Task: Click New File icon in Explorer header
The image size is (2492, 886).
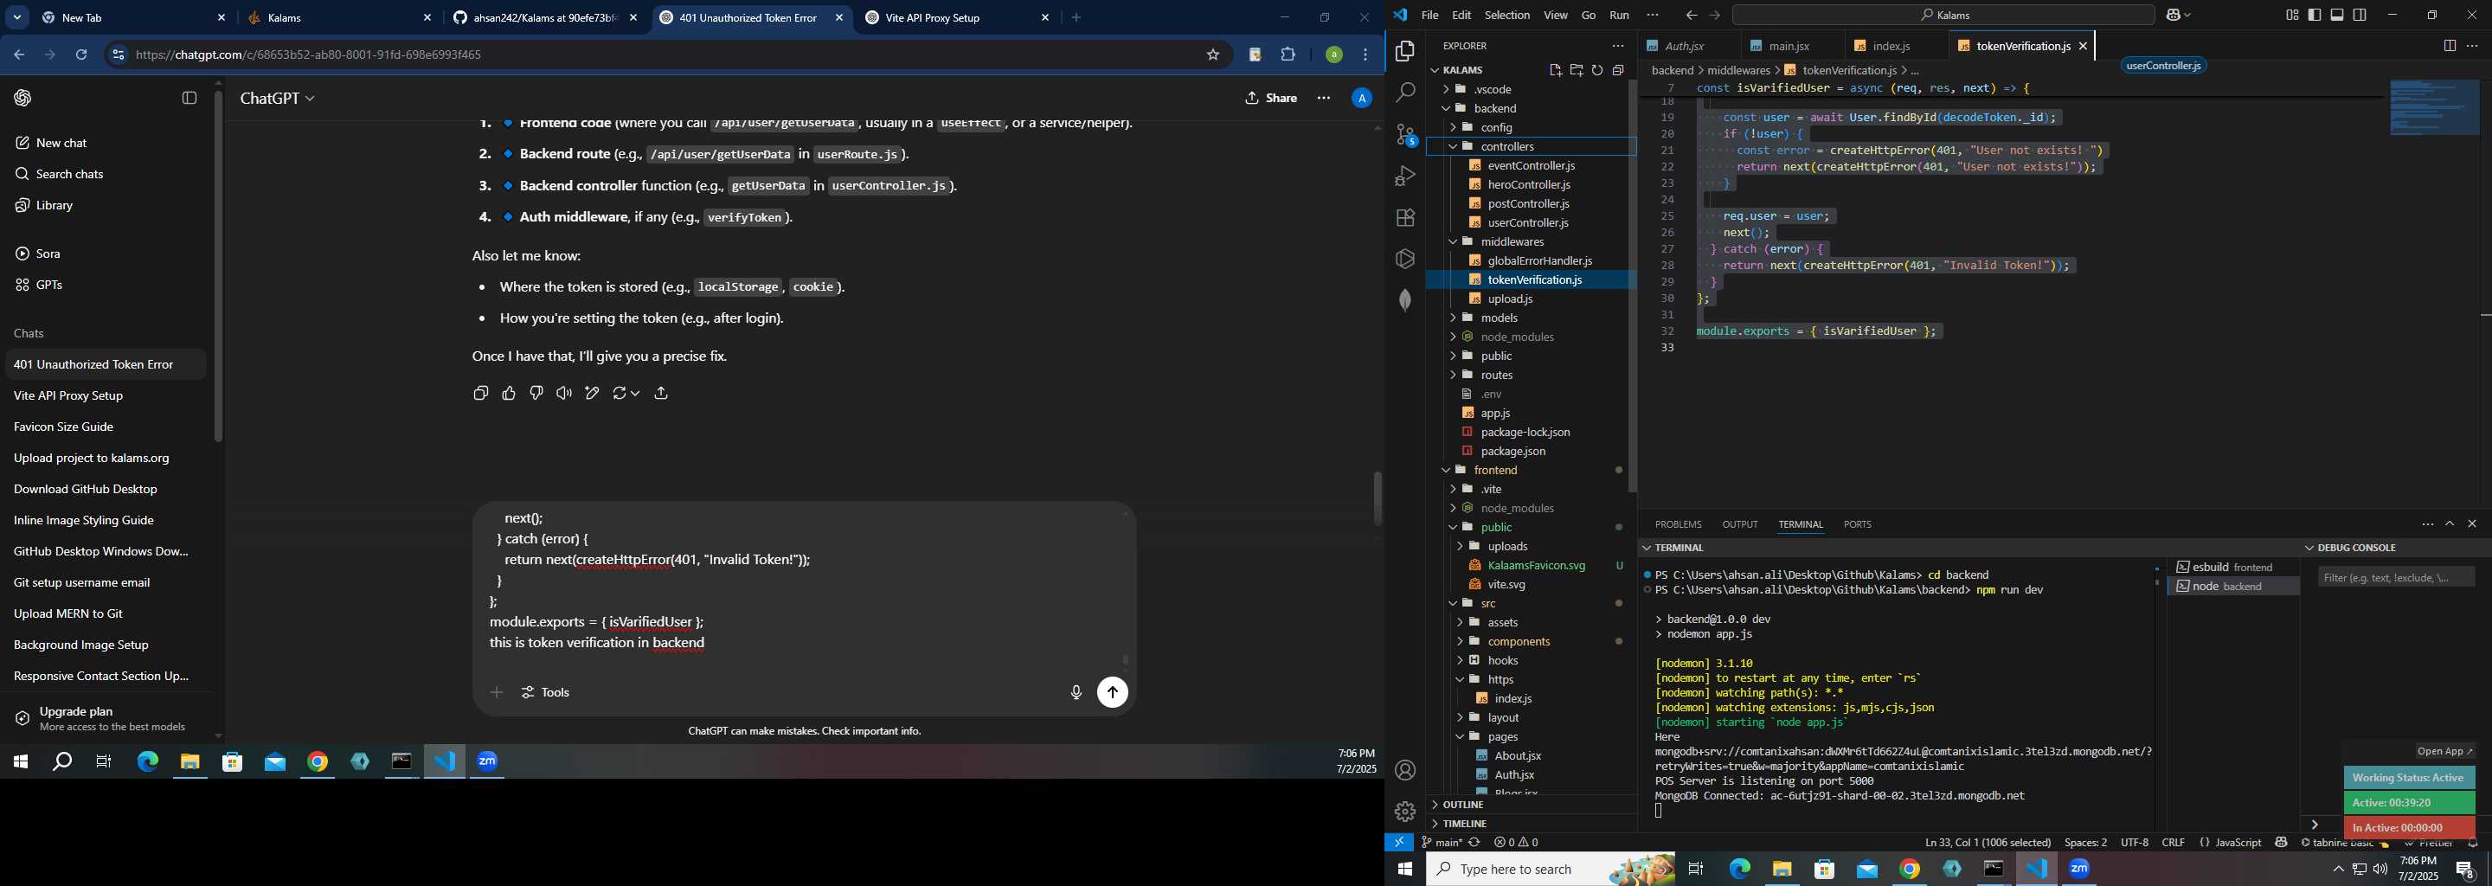Action: (x=1555, y=69)
